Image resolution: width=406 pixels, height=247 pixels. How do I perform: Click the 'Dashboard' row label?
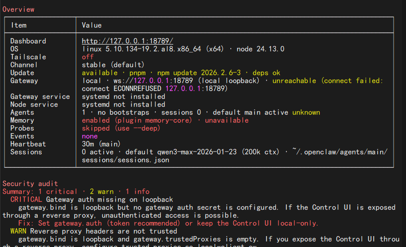tap(28, 41)
